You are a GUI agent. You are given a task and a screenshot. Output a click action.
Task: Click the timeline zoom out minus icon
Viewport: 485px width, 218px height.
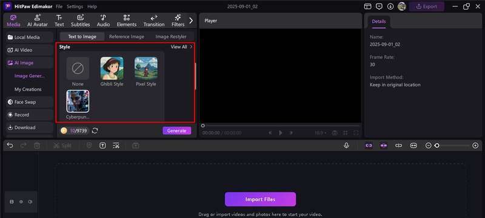(x=429, y=146)
